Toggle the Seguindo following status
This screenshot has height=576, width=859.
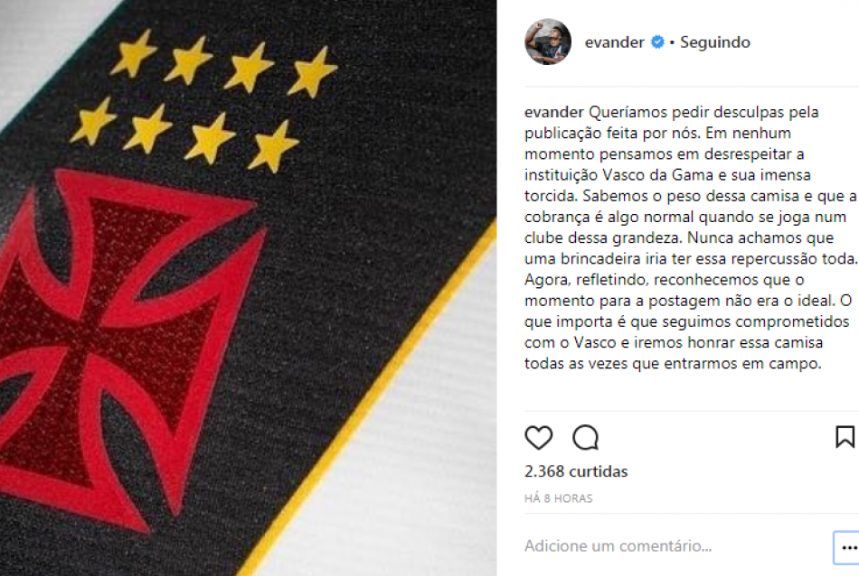point(715,42)
